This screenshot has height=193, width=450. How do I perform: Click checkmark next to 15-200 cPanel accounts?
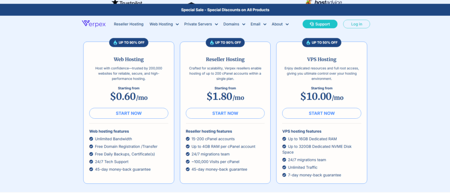(188, 139)
